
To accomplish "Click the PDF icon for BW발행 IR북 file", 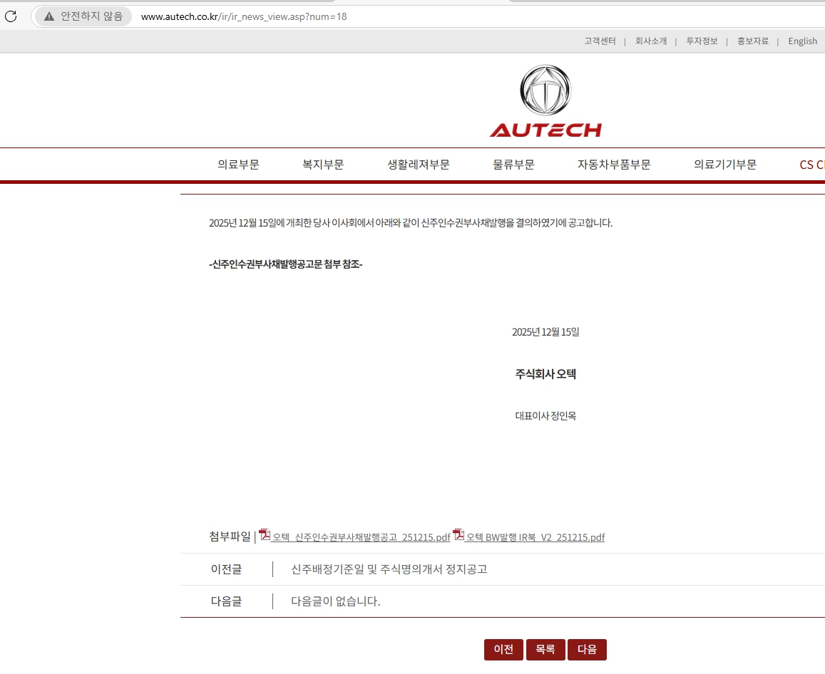I will pos(458,534).
